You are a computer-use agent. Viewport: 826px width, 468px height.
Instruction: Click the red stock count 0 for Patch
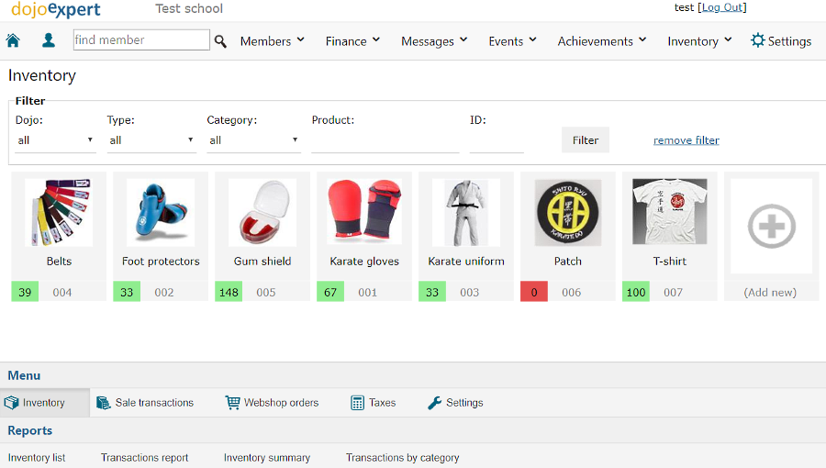[533, 292]
